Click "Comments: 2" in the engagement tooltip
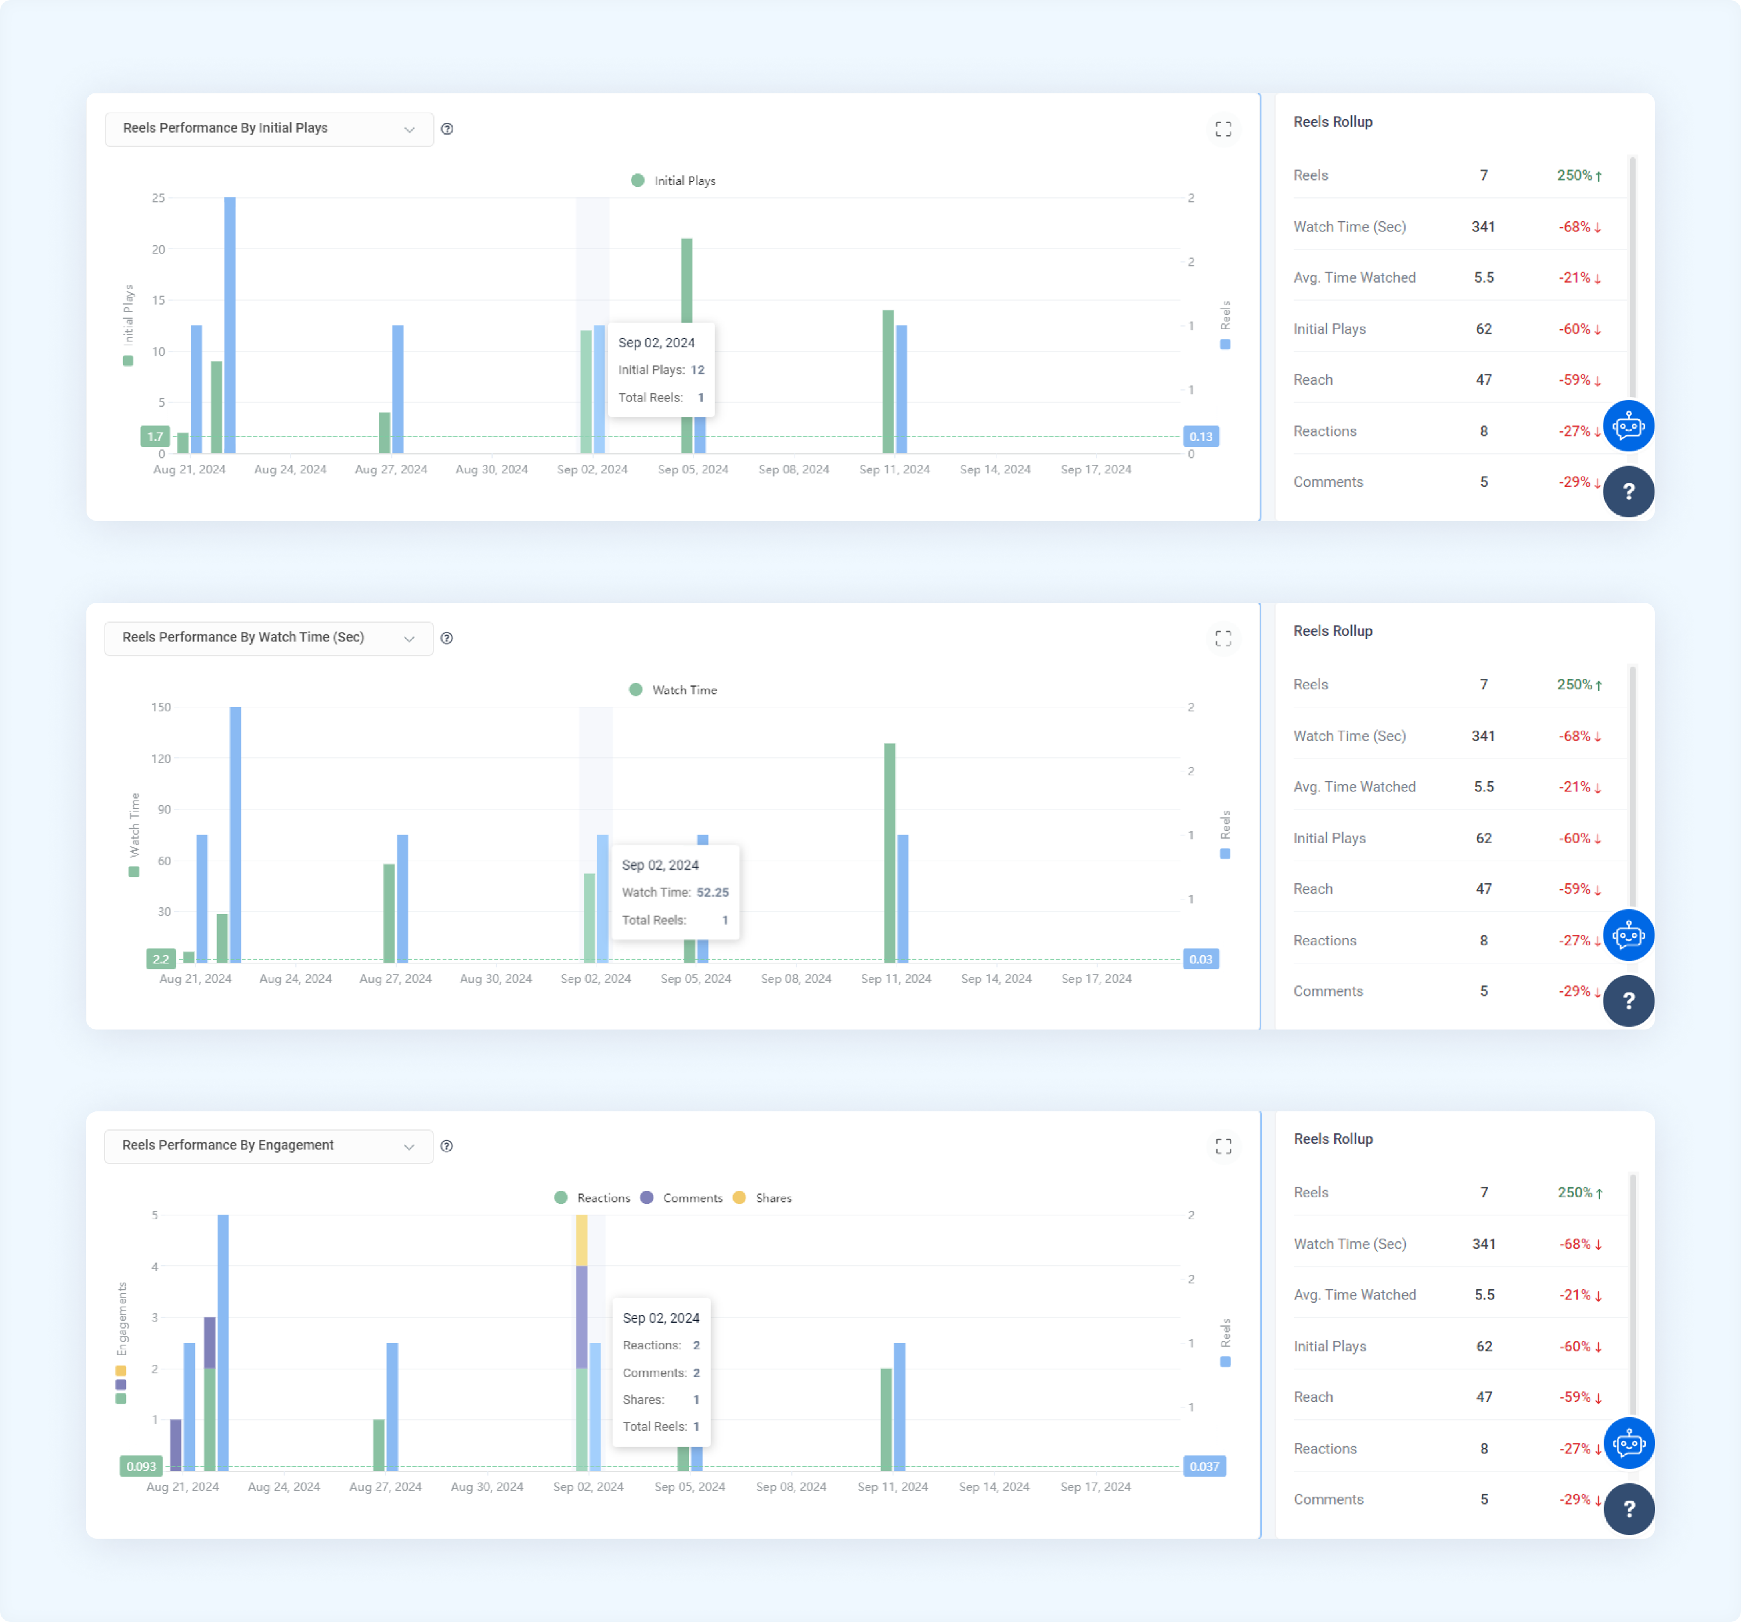1741x1622 pixels. 661,1372
